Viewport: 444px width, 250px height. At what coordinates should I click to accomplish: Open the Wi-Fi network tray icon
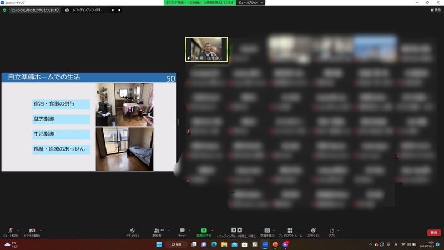pos(403,244)
